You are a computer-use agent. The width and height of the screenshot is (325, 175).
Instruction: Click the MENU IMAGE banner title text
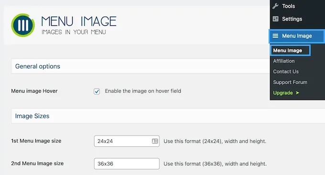79,22
